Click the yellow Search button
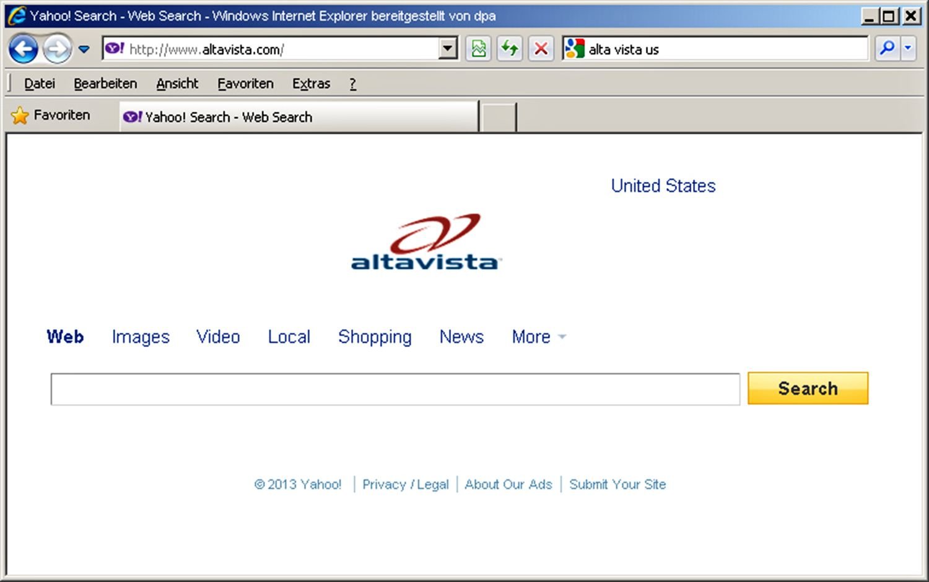This screenshot has width=929, height=582. pos(808,388)
